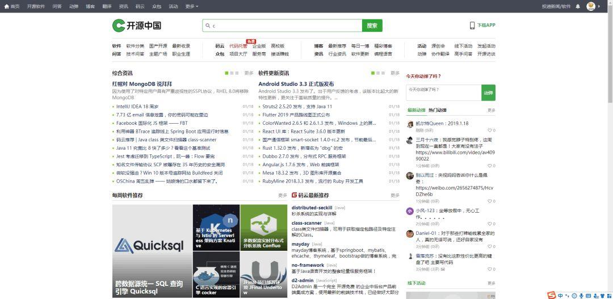Open Android Studio 3.3 正式版发布 article

coord(296,84)
